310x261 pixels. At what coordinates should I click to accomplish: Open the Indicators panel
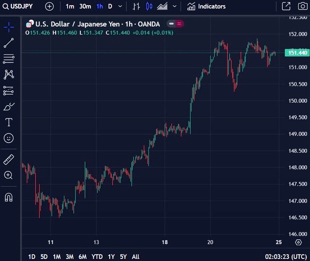[206, 6]
